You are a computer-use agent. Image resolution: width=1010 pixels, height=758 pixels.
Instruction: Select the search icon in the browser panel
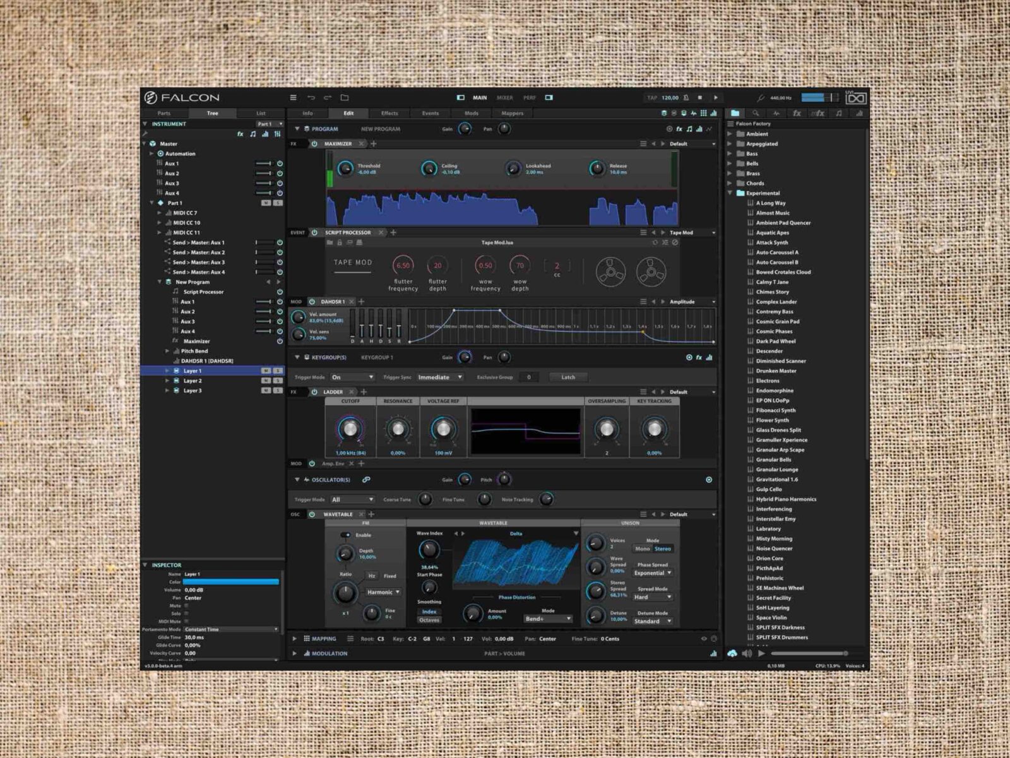pos(756,114)
